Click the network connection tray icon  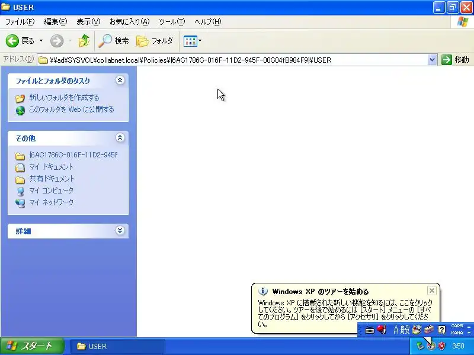coord(420,346)
